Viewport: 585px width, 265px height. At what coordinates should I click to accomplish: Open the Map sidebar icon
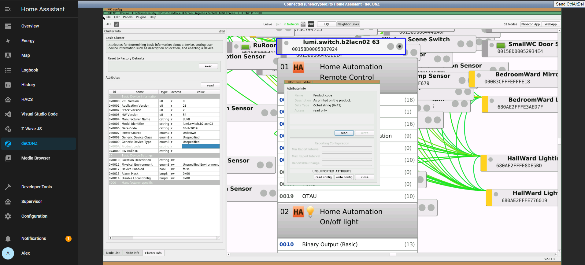point(8,56)
